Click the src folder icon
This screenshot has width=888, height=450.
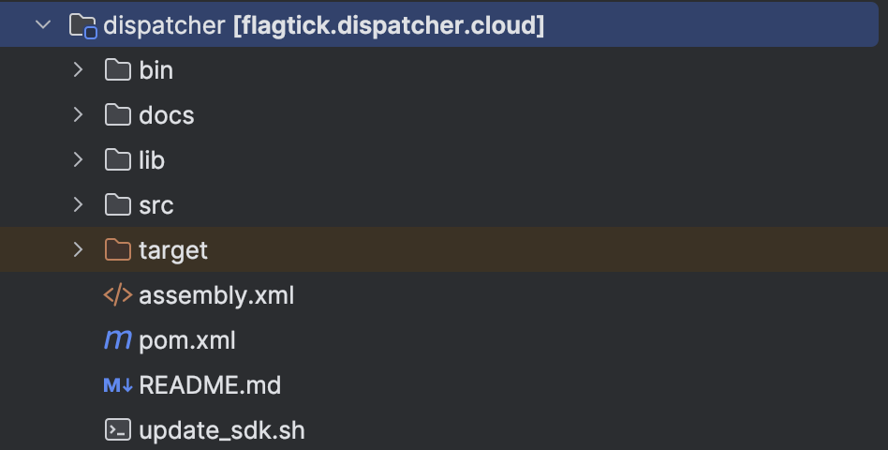[117, 205]
